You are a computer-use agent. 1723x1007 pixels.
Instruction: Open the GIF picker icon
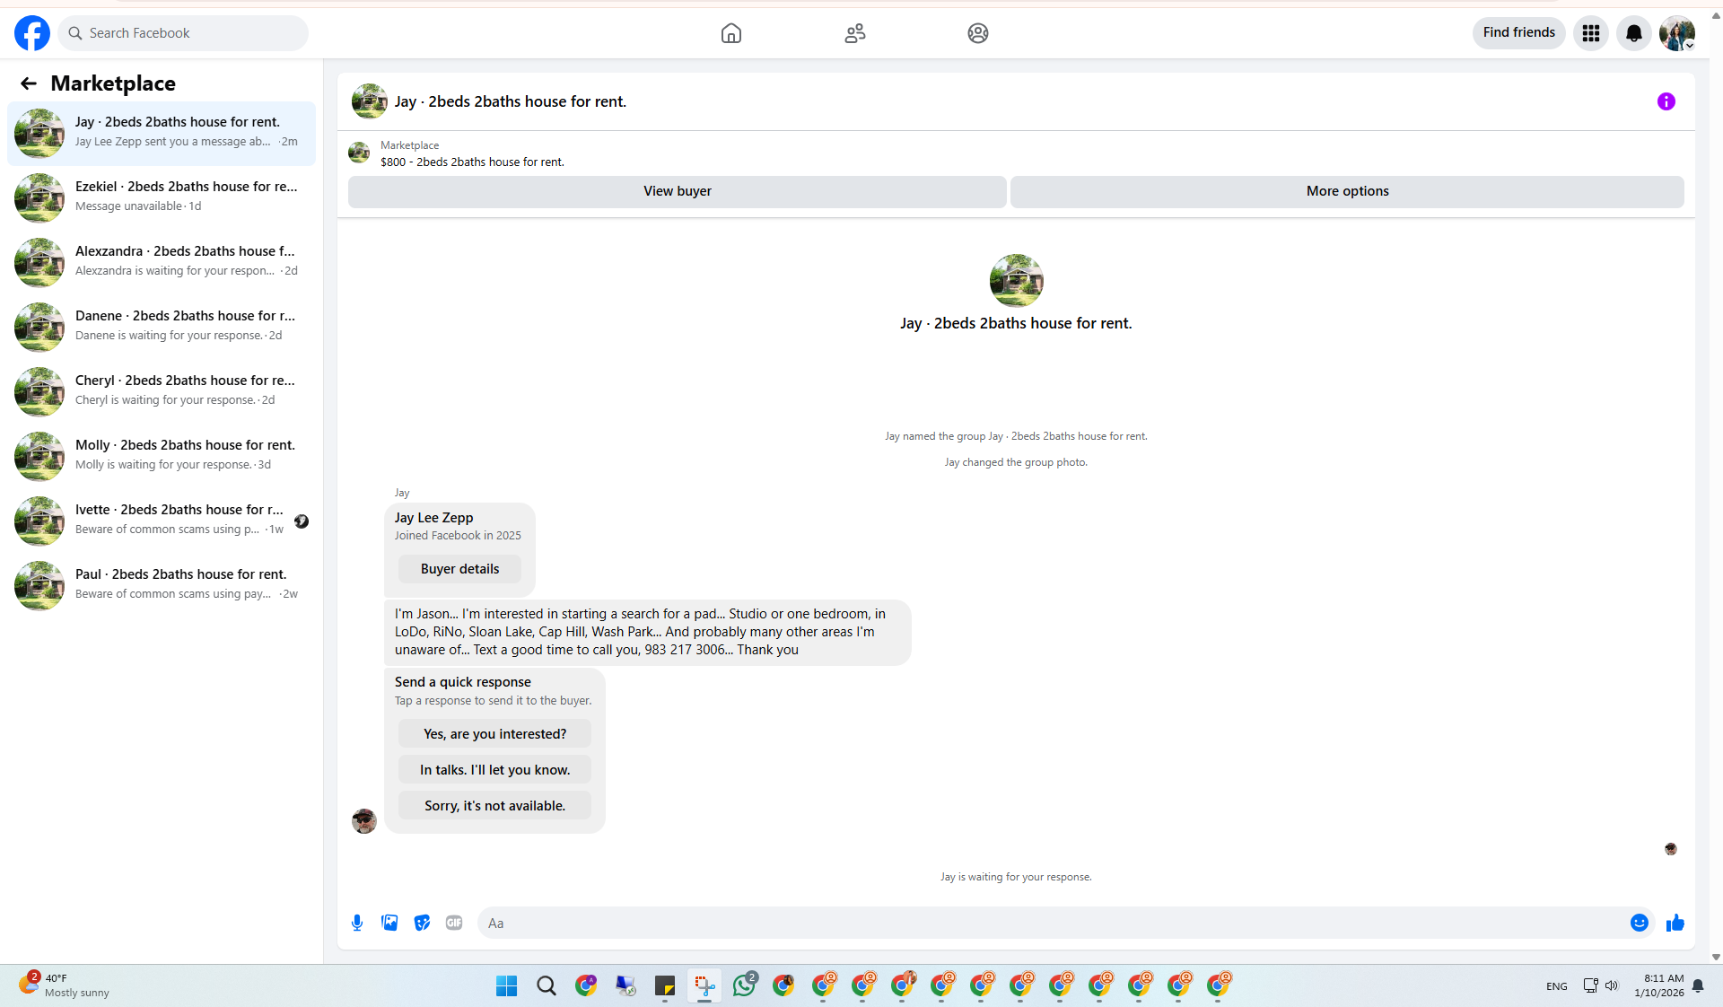(454, 923)
